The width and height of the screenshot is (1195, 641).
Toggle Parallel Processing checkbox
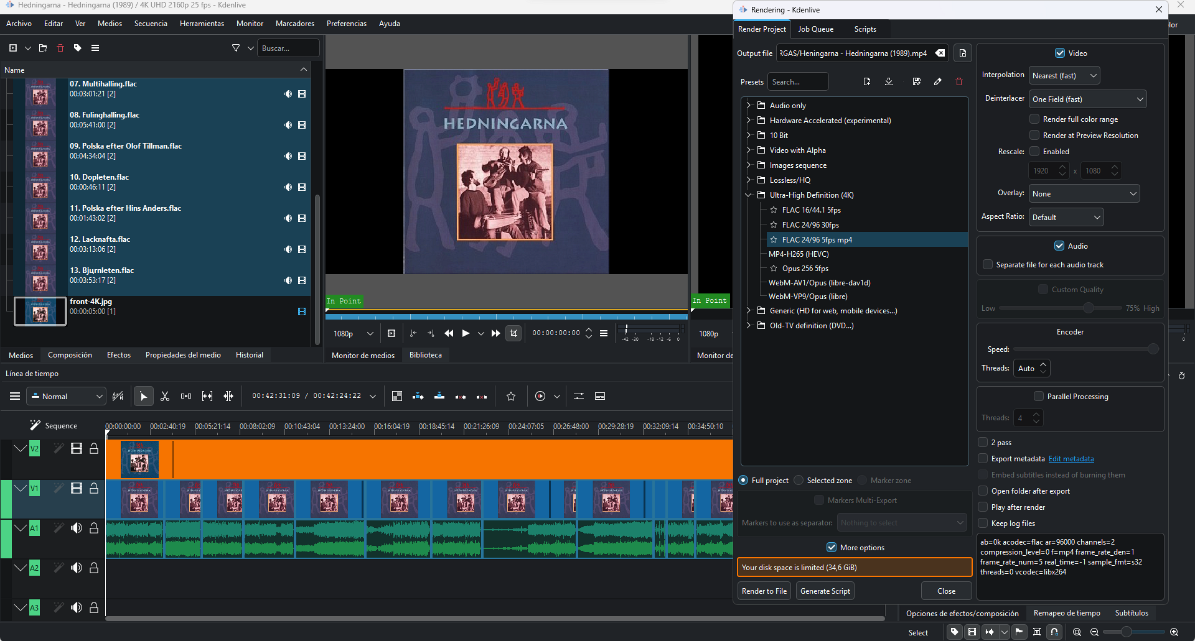pos(1038,397)
